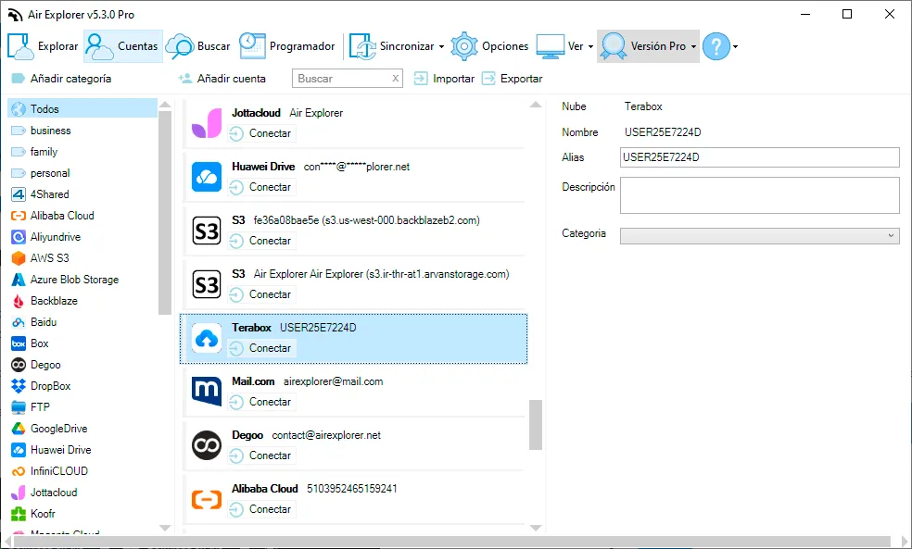Screen dimensions: 912x549
Task: Click the category sidebar scrollbar thumb
Action: [165, 213]
